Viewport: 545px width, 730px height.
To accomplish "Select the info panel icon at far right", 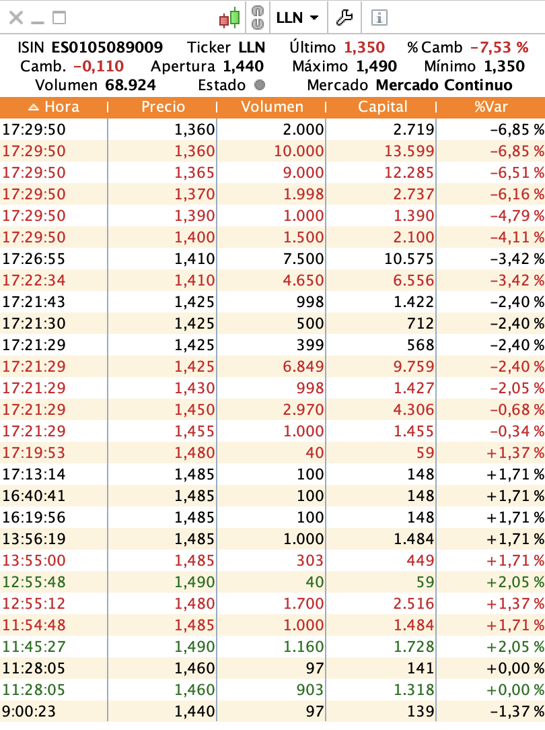I will tap(380, 18).
